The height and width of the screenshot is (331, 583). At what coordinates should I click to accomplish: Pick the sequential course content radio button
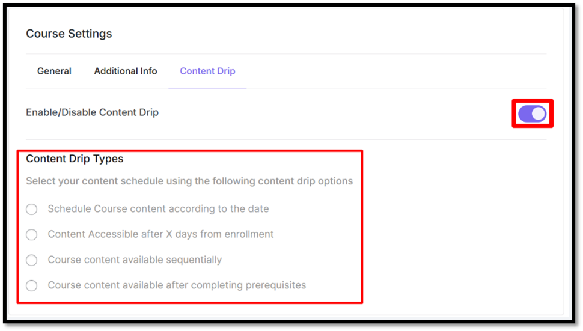coord(31,260)
